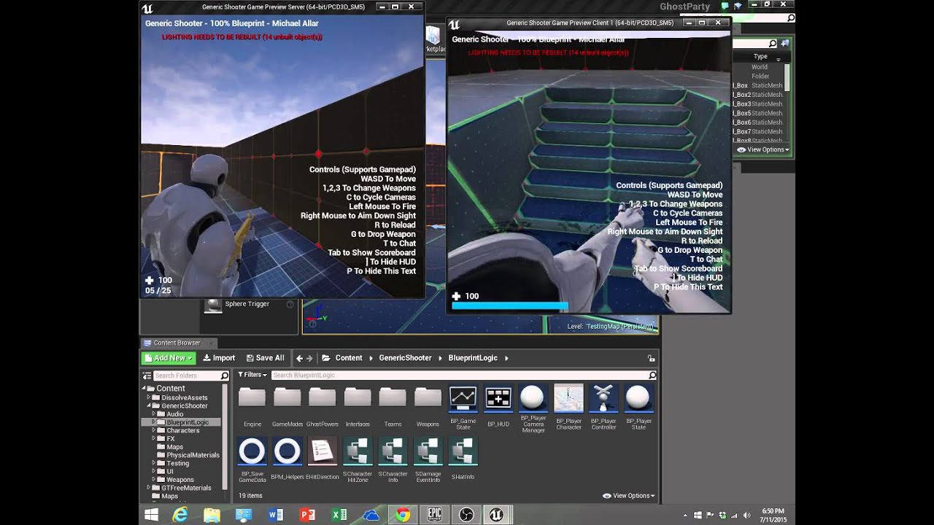Click Content in the breadcrumb path

349,358
